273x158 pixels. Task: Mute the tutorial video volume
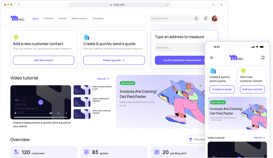pyautogui.click(x=51, y=113)
